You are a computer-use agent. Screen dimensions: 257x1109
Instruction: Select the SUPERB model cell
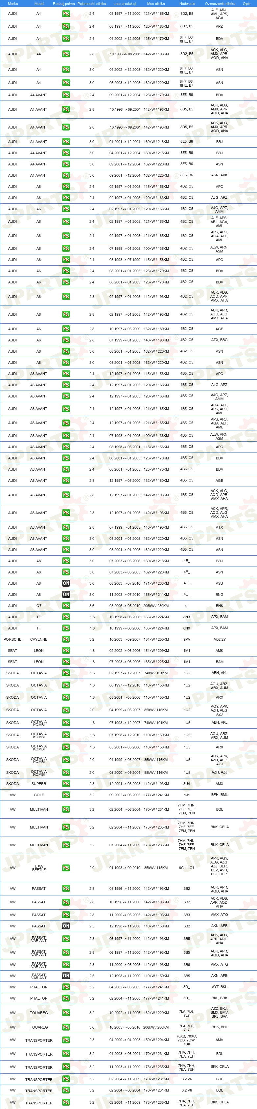tap(38, 783)
